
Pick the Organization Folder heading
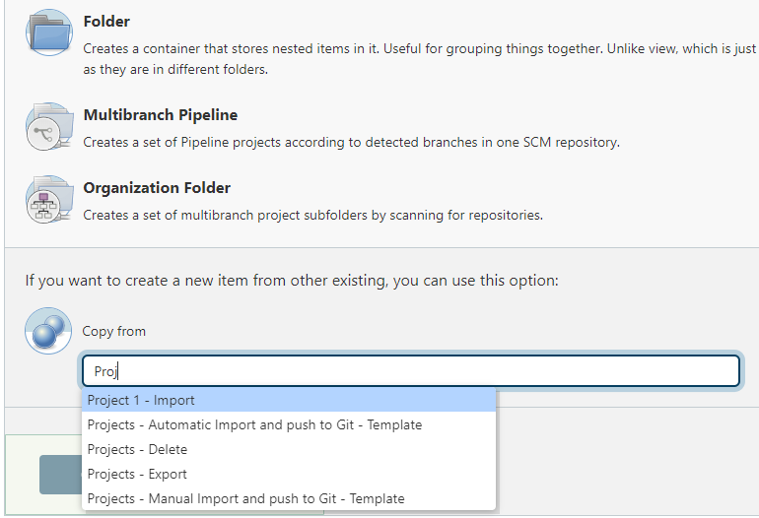coord(157,188)
